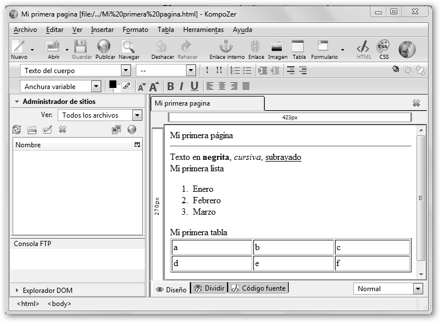Click table cell containing letter e

point(293,264)
